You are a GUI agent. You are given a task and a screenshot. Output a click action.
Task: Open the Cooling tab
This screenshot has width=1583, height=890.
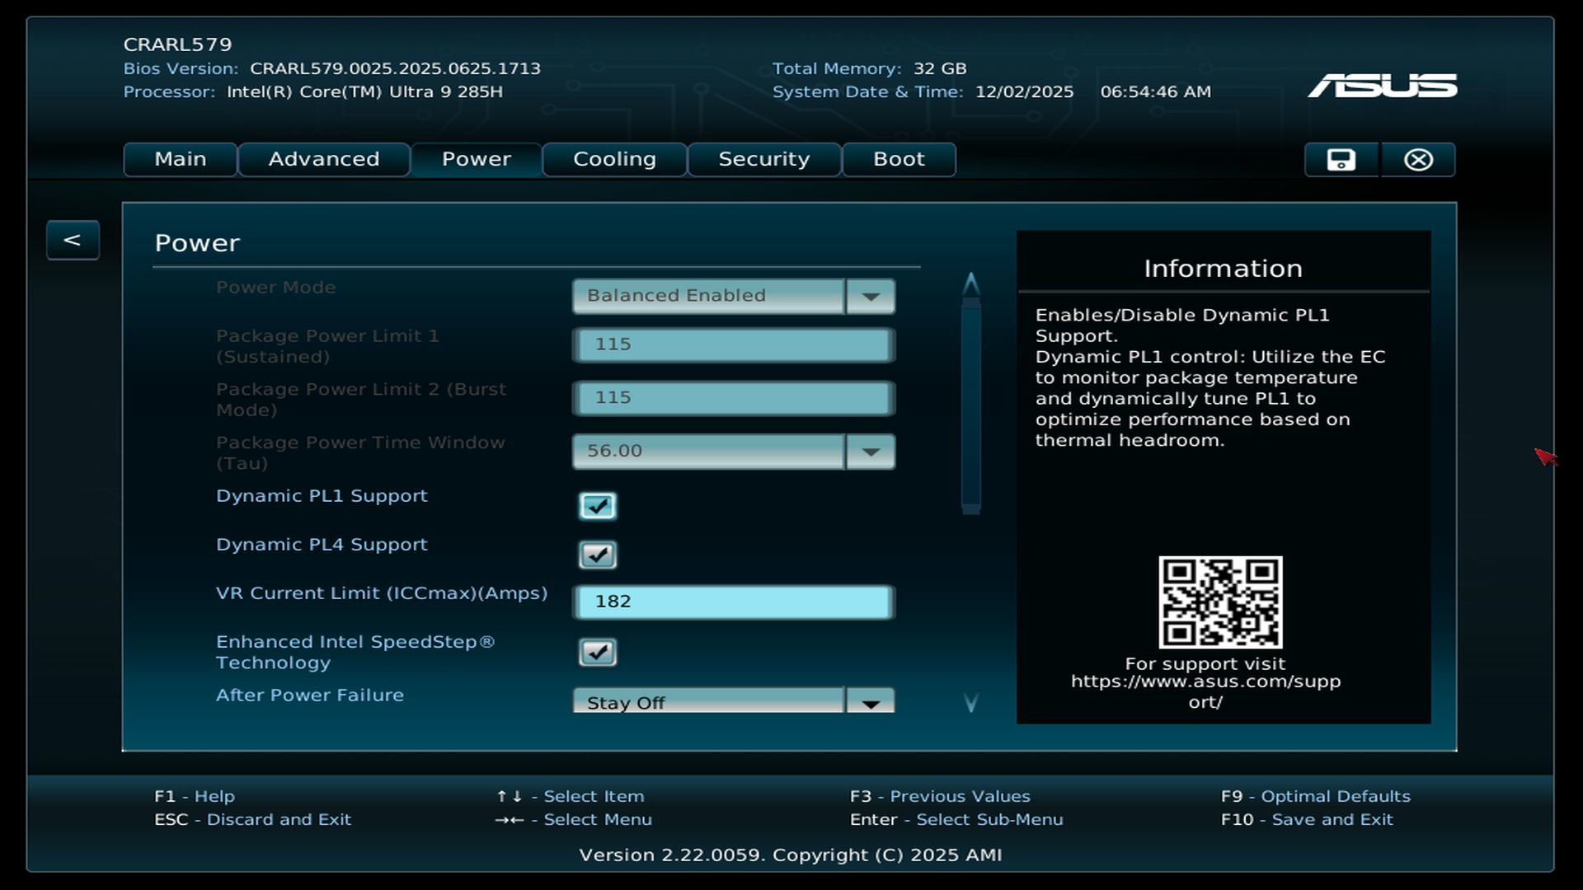614,160
